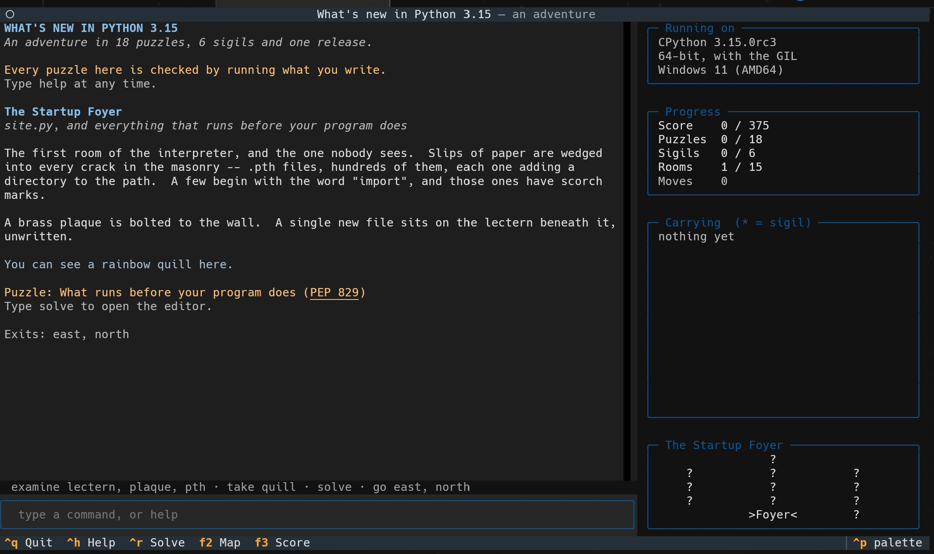Click the 'Exits: east, north' line

(67, 334)
